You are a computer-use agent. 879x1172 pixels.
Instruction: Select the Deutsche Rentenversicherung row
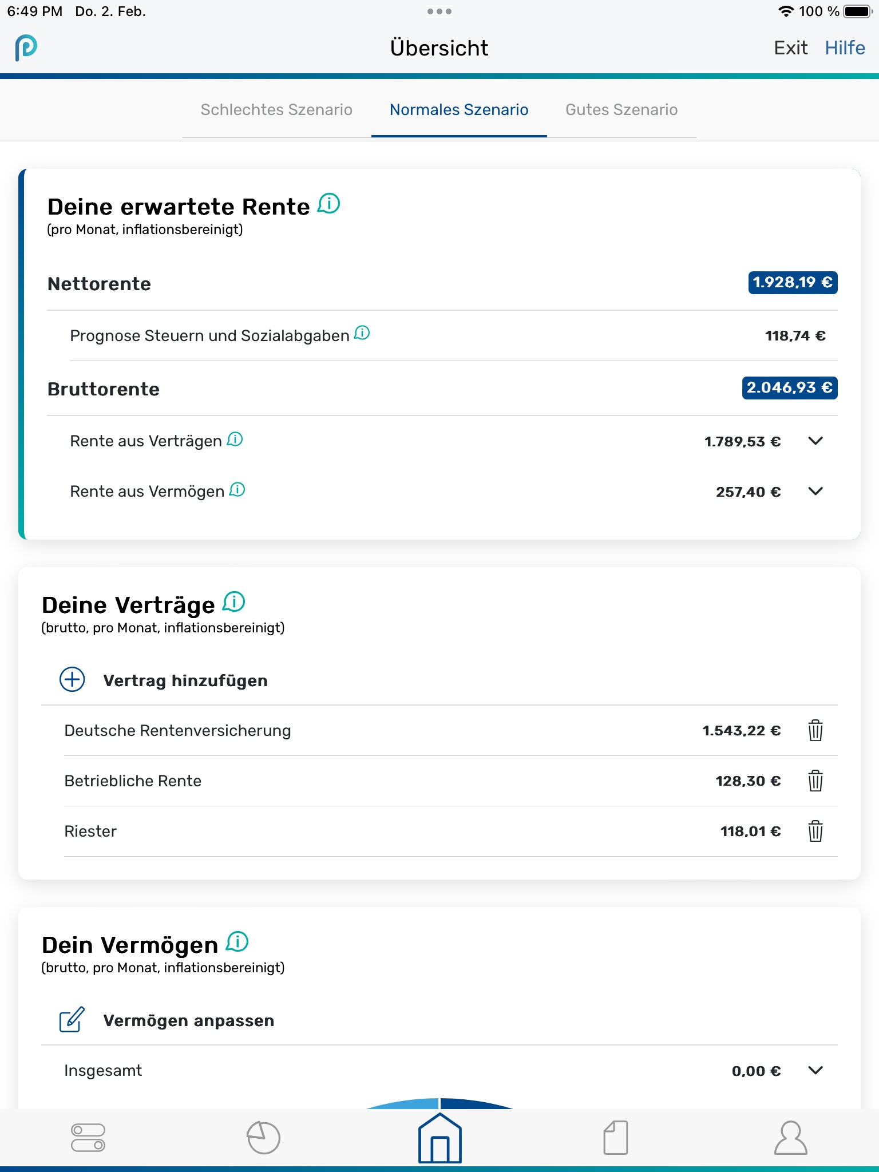(451, 730)
